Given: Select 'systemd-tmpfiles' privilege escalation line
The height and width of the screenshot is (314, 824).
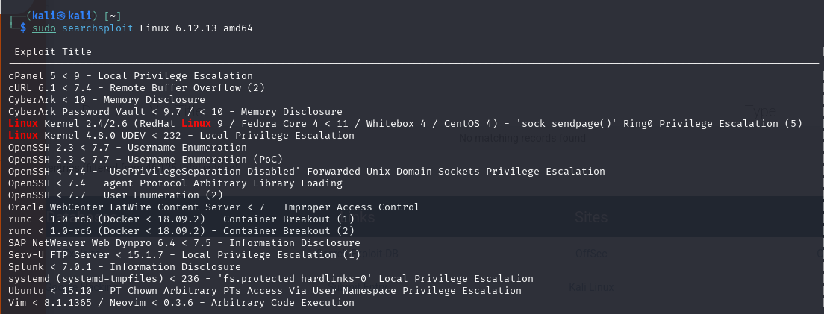Looking at the screenshot, I should pos(271,279).
